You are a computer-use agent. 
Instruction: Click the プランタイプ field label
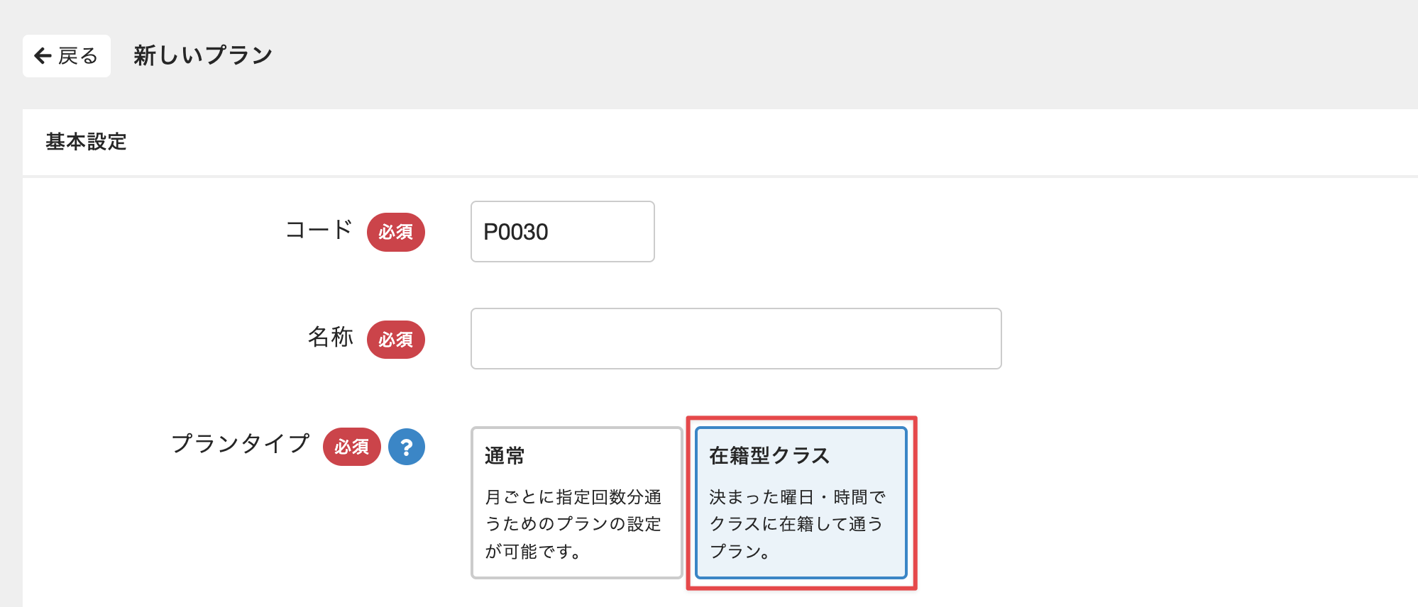[x=241, y=444]
